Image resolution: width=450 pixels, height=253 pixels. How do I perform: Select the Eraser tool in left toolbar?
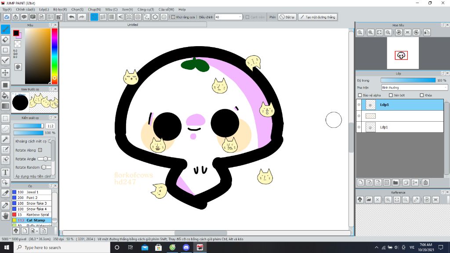tap(5, 40)
